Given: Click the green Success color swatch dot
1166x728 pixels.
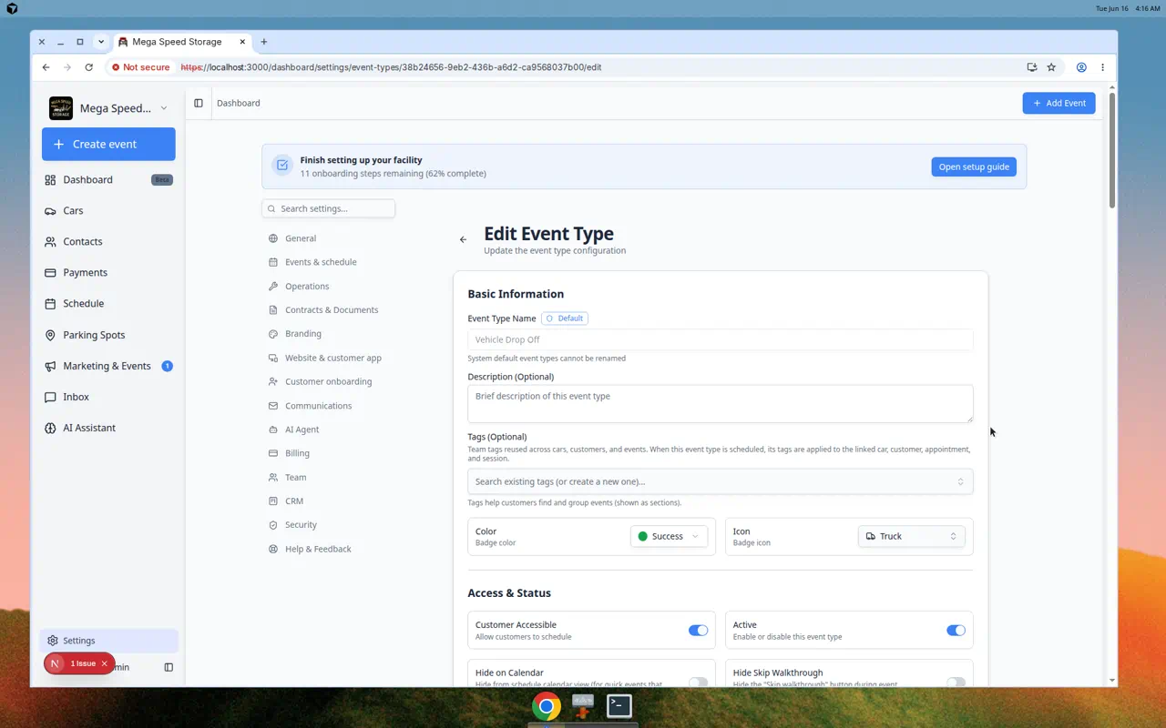Looking at the screenshot, I should pyautogui.click(x=643, y=537).
